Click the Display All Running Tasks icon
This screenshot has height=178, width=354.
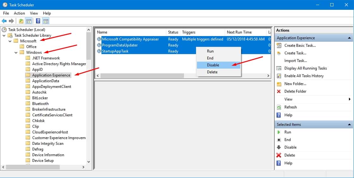tap(279, 68)
